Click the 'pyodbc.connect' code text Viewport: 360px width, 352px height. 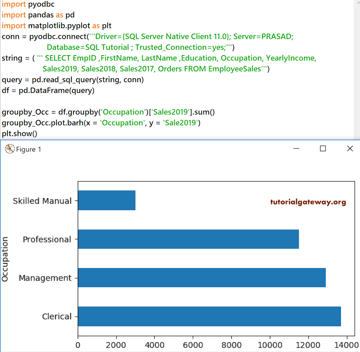click(x=58, y=37)
